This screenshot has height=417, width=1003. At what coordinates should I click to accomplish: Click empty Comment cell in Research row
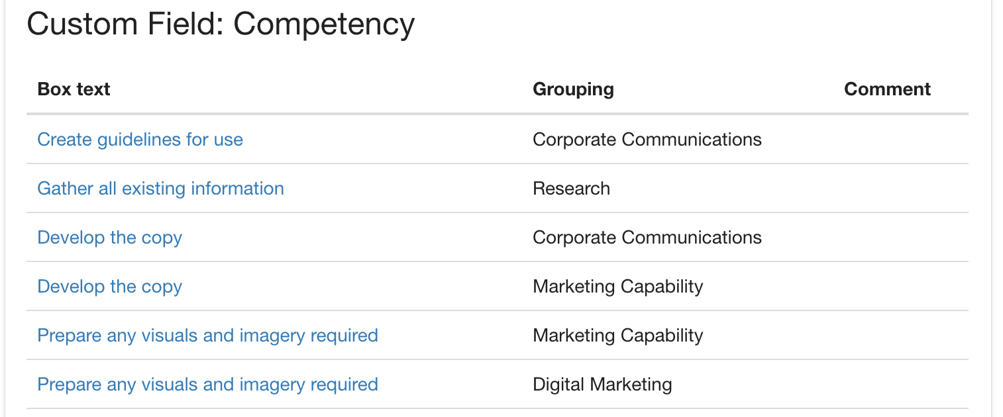[x=901, y=189]
